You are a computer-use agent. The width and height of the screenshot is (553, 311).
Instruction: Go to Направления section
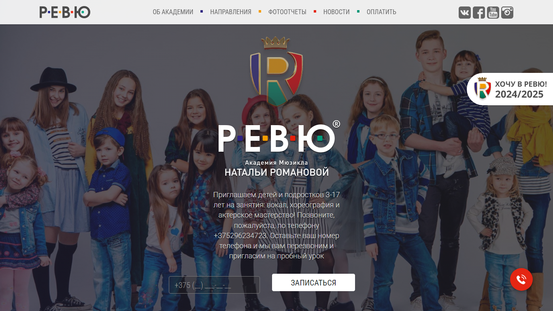[231, 12]
